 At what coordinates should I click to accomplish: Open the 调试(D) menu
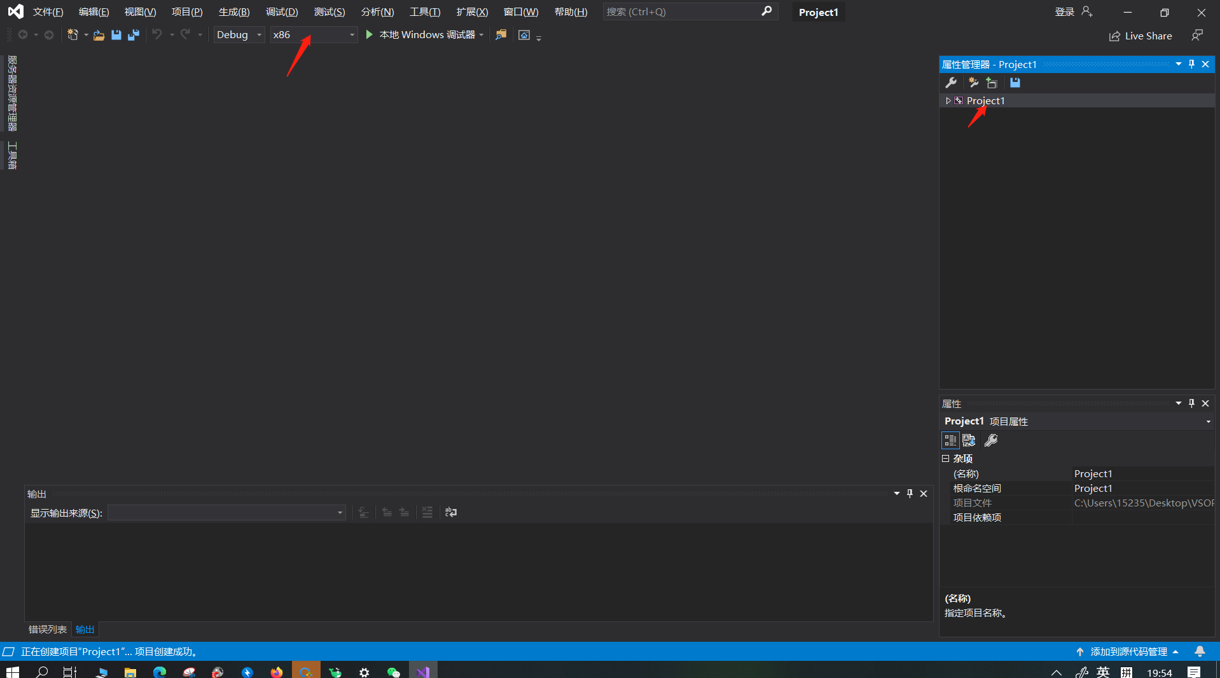[x=282, y=11]
